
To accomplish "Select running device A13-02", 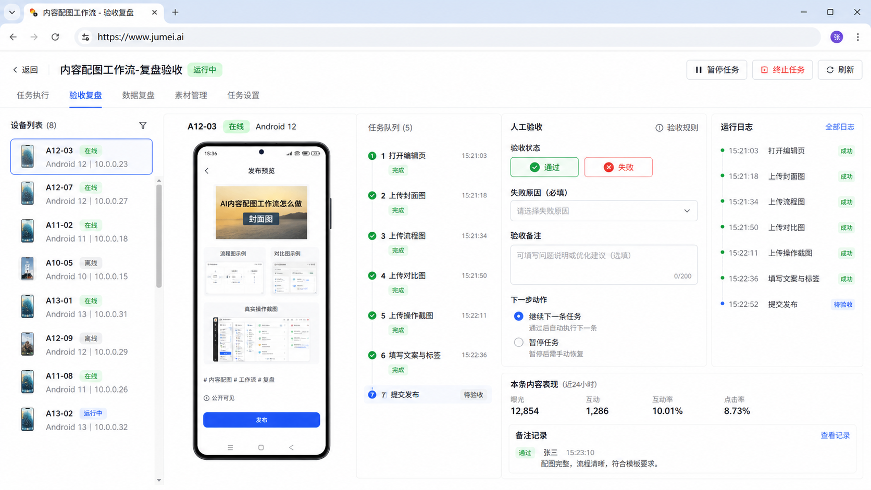I will pos(81,420).
